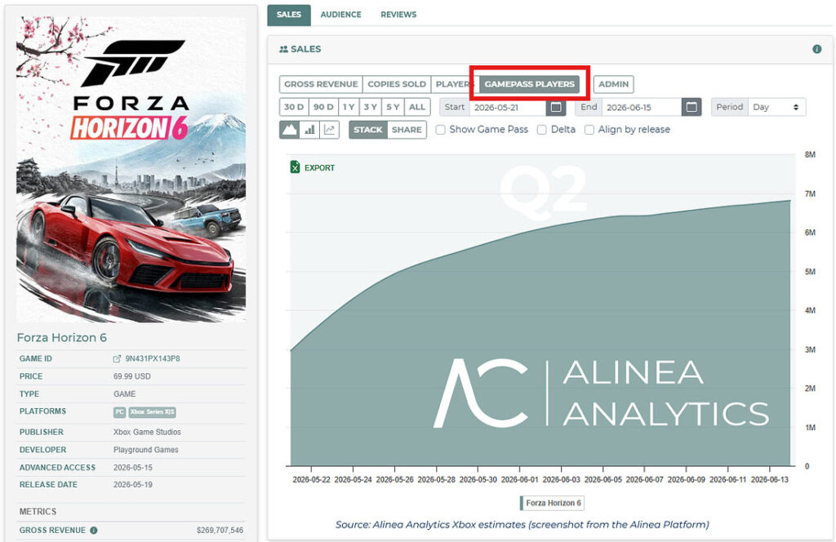Select the SHARE view toggle

click(407, 130)
